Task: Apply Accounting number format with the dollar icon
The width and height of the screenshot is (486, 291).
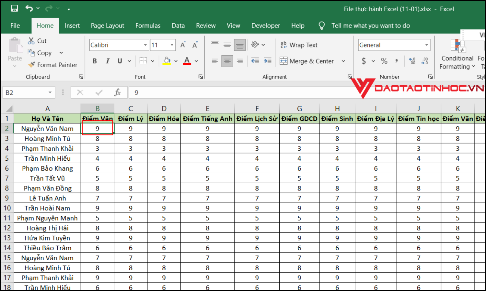Action: (364, 61)
